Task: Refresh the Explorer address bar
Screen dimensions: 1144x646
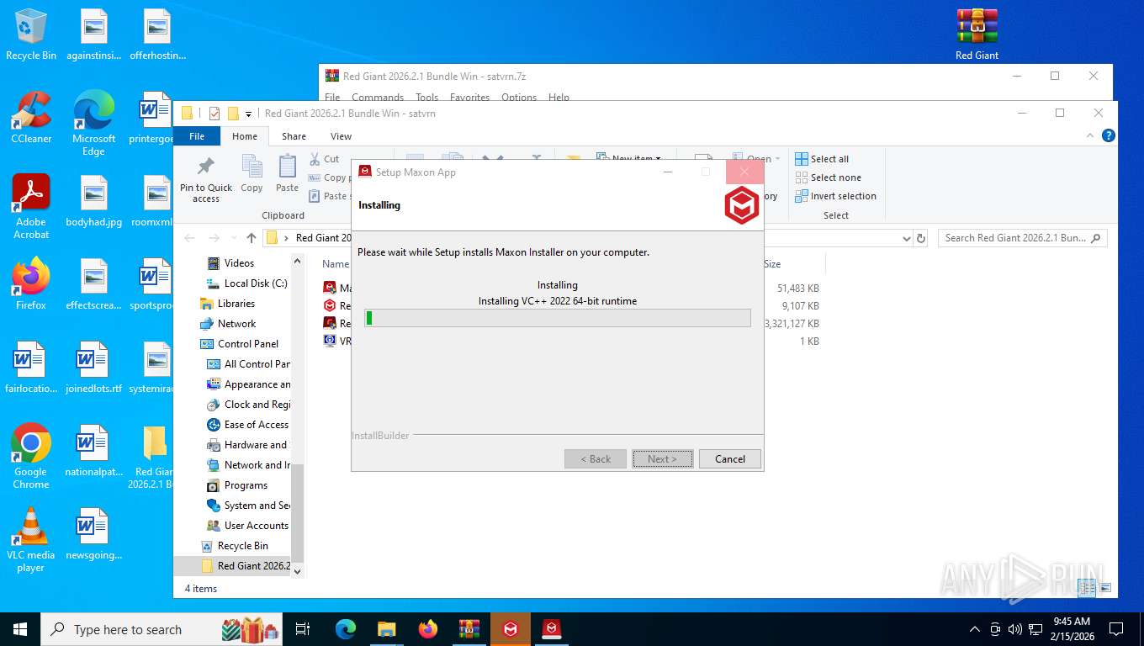Action: point(921,238)
